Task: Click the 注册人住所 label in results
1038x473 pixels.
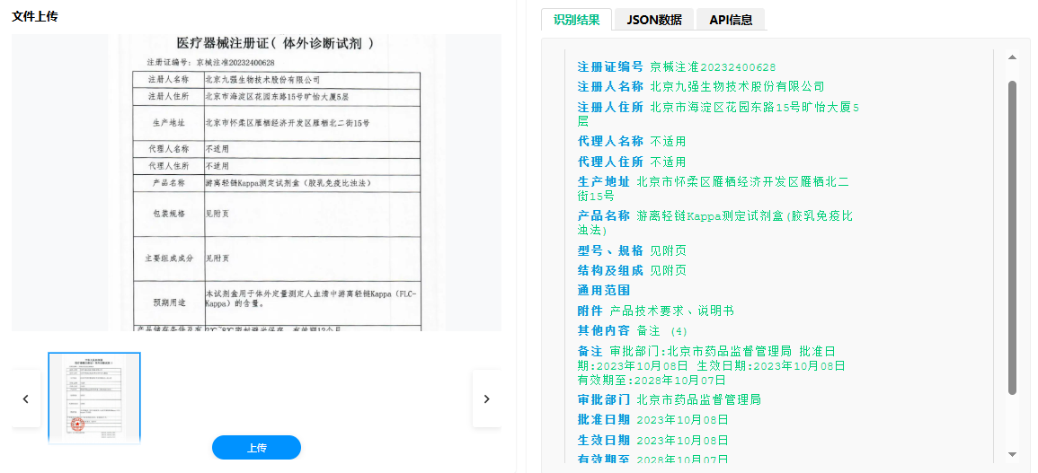Action: coord(610,107)
